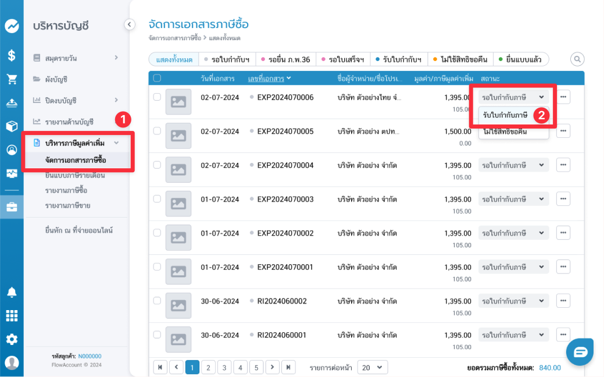Open settings gear icon in sidebar
Viewport: 604px width, 377px height.
click(x=12, y=339)
